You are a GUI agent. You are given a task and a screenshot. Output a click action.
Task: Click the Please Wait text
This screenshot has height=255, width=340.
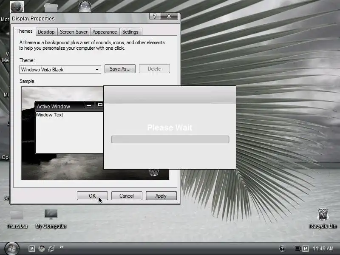170,127
